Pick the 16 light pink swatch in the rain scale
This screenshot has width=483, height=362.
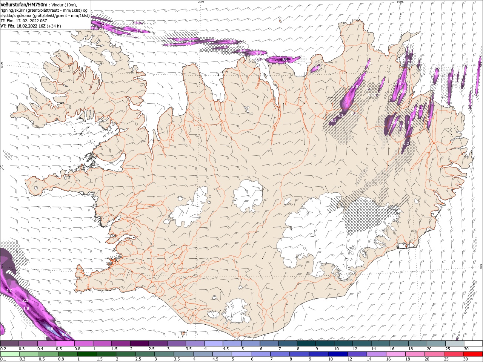[x=395, y=354]
